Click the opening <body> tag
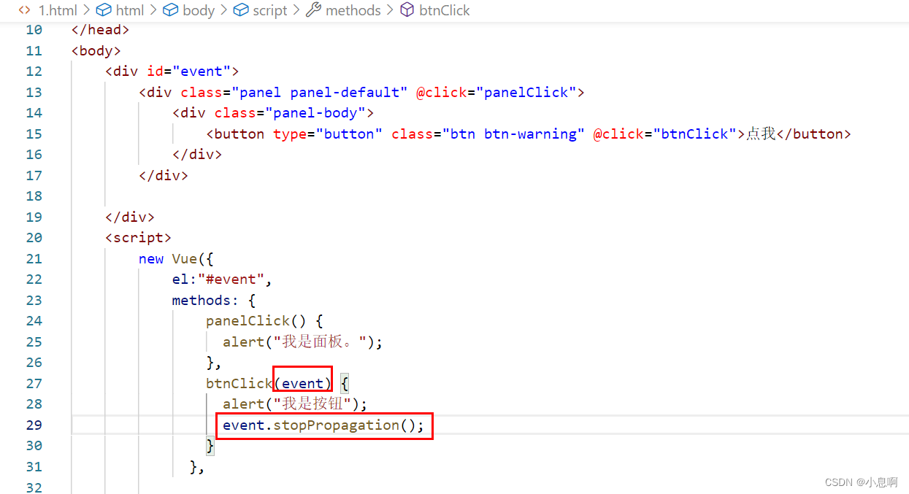 click(96, 51)
